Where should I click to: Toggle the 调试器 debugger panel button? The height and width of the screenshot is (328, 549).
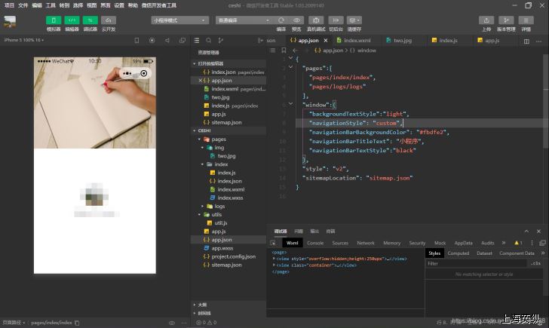pos(90,20)
